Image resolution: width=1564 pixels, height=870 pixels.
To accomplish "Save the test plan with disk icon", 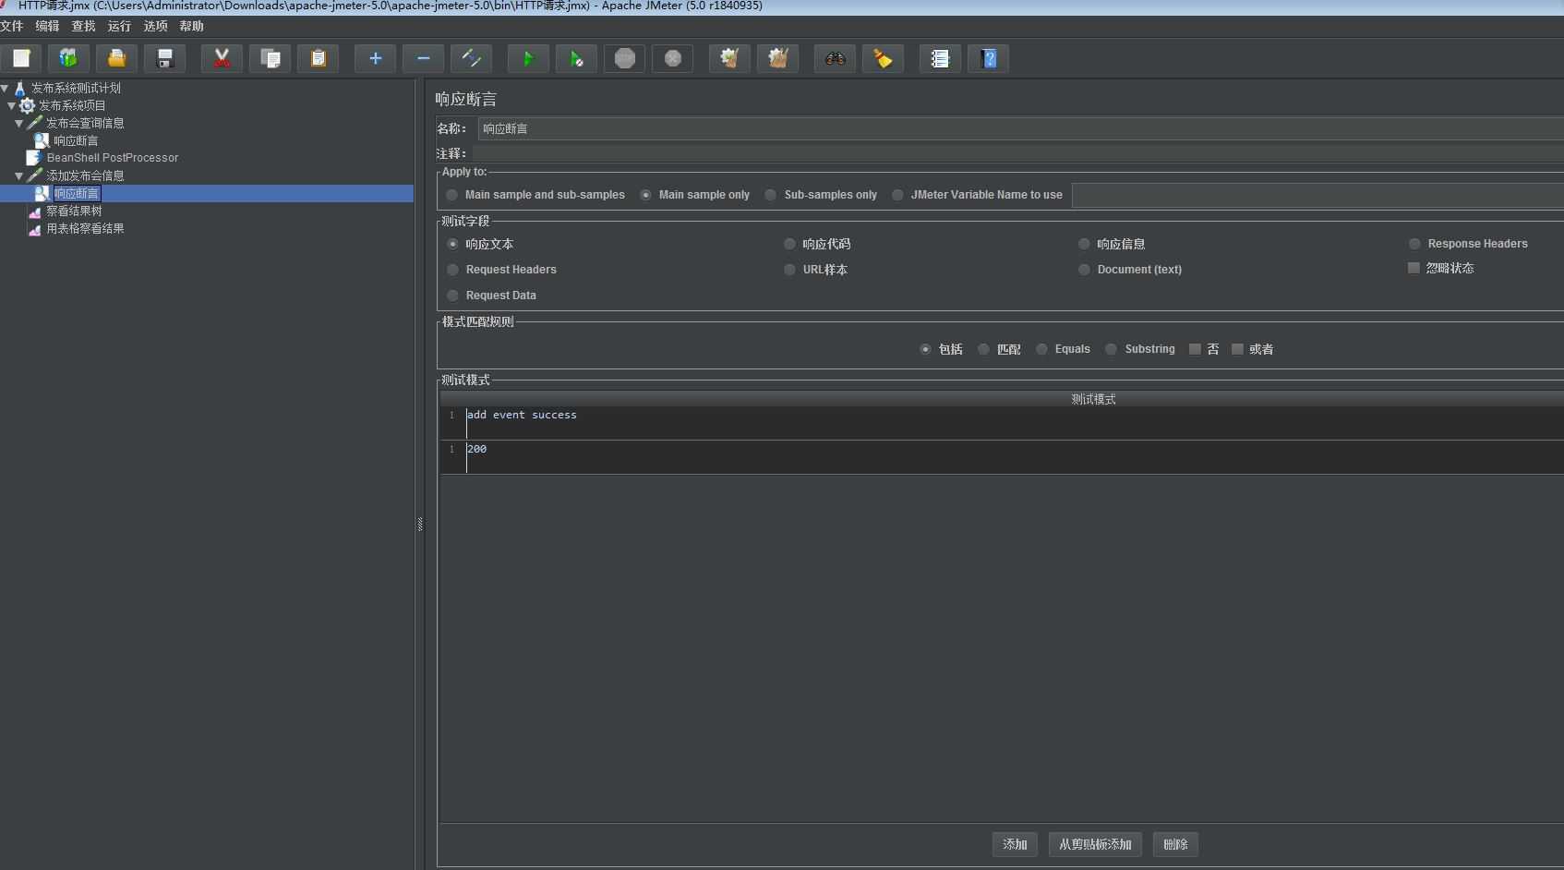I will coord(165,58).
